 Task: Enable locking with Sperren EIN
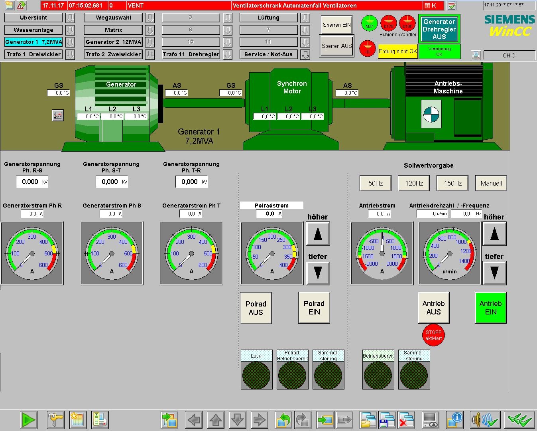(x=336, y=25)
